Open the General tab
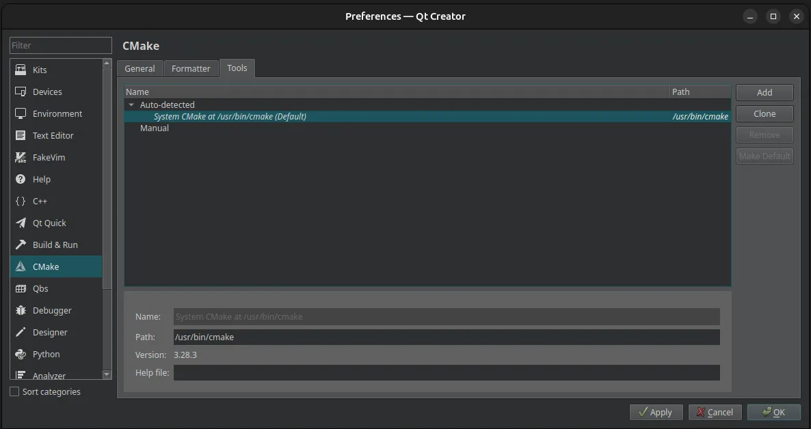The height and width of the screenshot is (429, 811). (139, 68)
